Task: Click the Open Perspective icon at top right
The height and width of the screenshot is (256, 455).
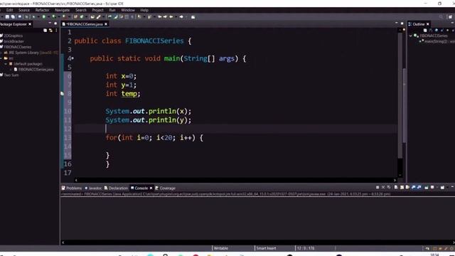Action: click(450, 17)
